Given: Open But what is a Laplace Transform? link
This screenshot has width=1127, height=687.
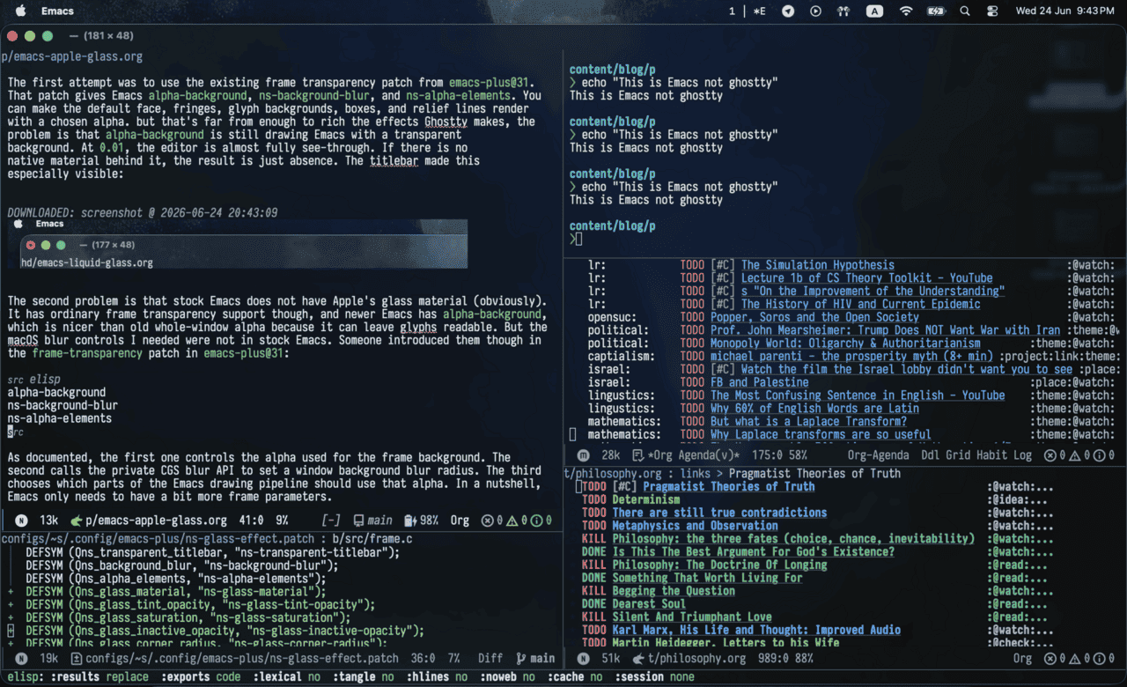Looking at the screenshot, I should 808,422.
